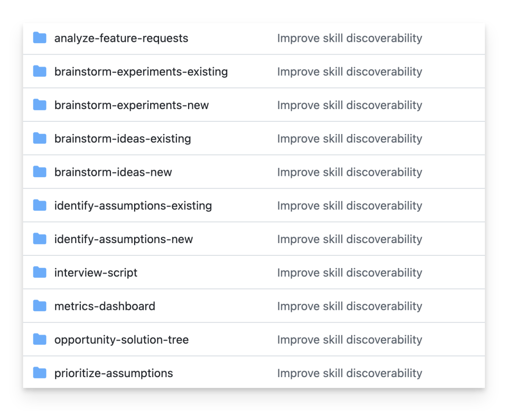Open the commit message beside brainstorm-experiments-new
508x411 pixels.
click(349, 105)
